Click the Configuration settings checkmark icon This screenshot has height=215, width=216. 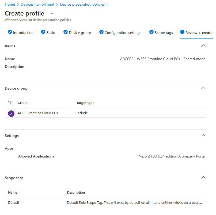pyautogui.click(x=101, y=32)
